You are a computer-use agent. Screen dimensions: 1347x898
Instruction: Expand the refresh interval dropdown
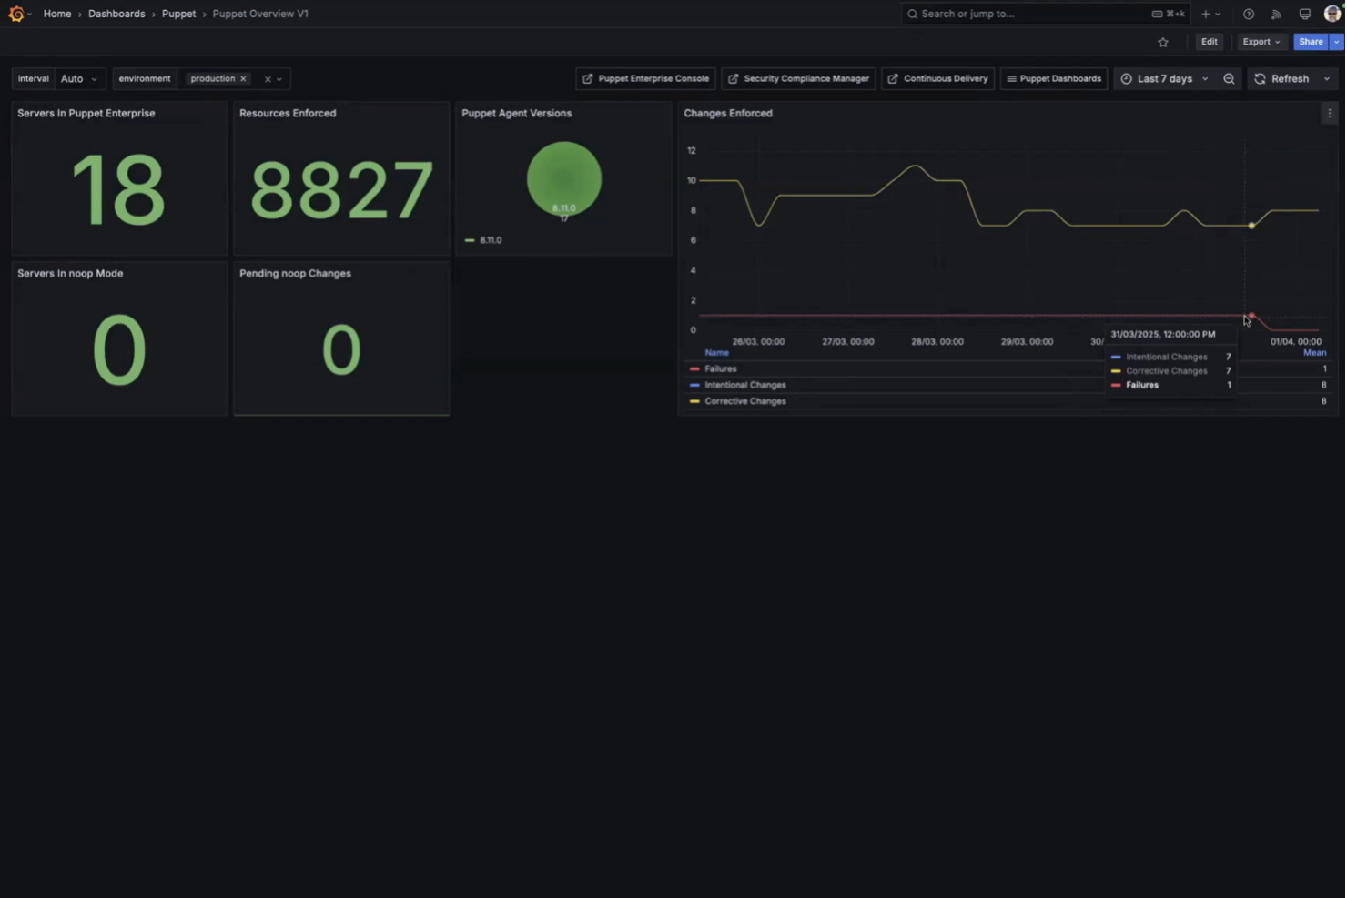coord(1327,79)
